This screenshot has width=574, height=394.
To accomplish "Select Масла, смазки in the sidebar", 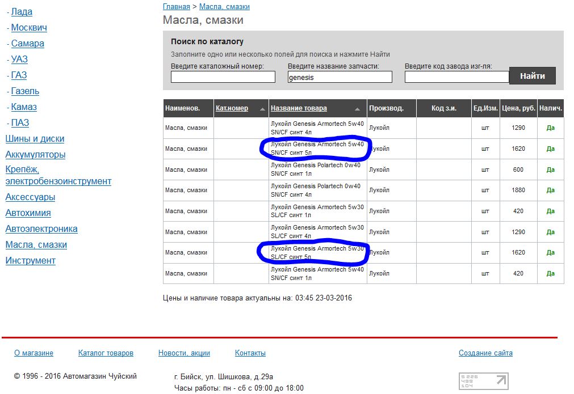I will pos(36,244).
